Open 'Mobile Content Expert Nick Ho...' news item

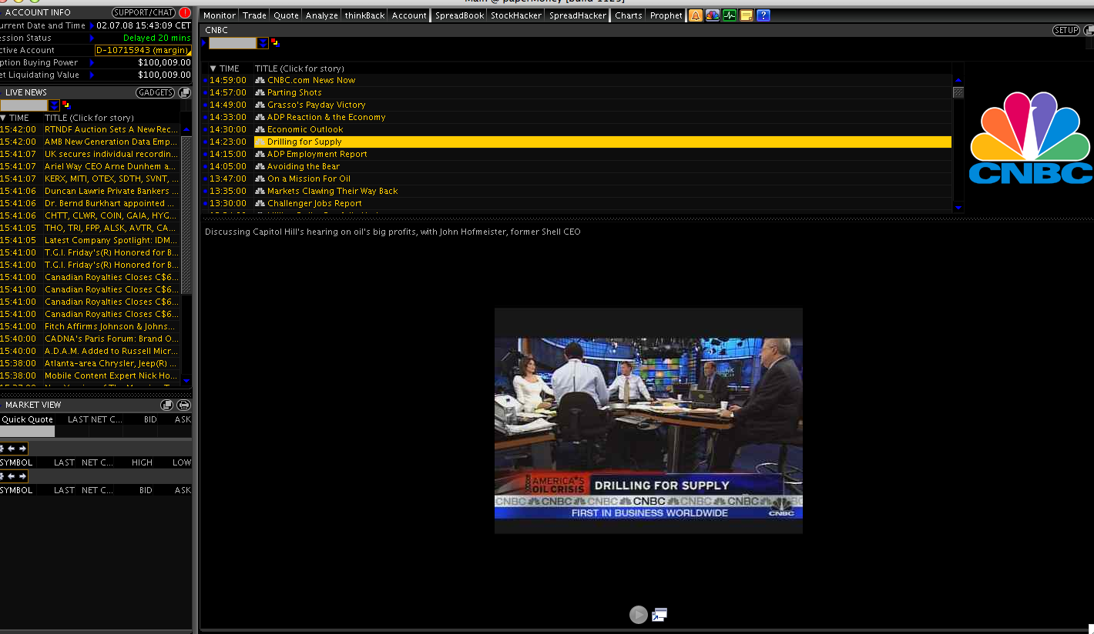coord(111,375)
